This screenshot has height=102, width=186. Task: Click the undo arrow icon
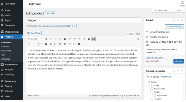tap(69, 44)
